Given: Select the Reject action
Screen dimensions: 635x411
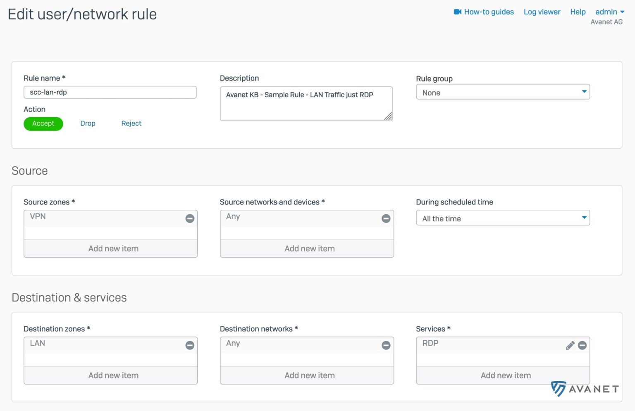Looking at the screenshot, I should (131, 123).
